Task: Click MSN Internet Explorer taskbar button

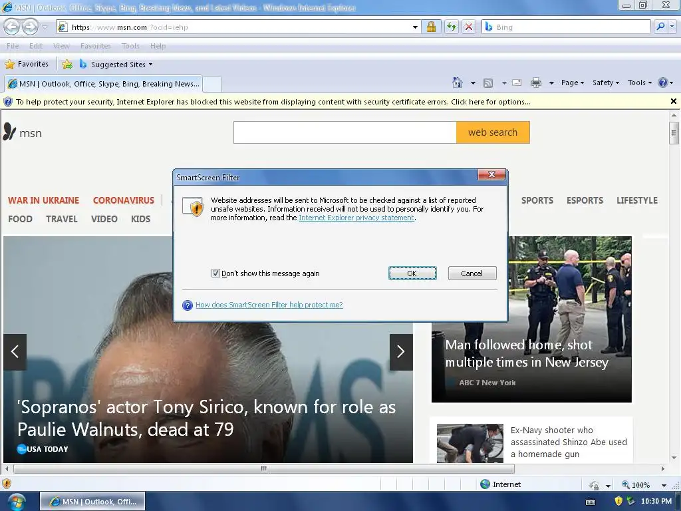Action: [92, 502]
